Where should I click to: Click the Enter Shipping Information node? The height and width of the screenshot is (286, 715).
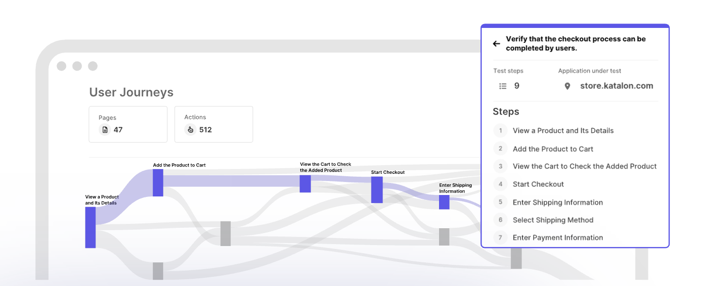click(444, 203)
